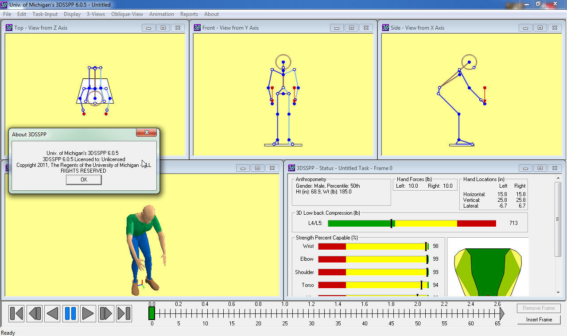Maximize the Front view window

pos(351,27)
